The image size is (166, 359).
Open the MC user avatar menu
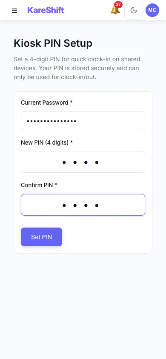[x=152, y=10]
